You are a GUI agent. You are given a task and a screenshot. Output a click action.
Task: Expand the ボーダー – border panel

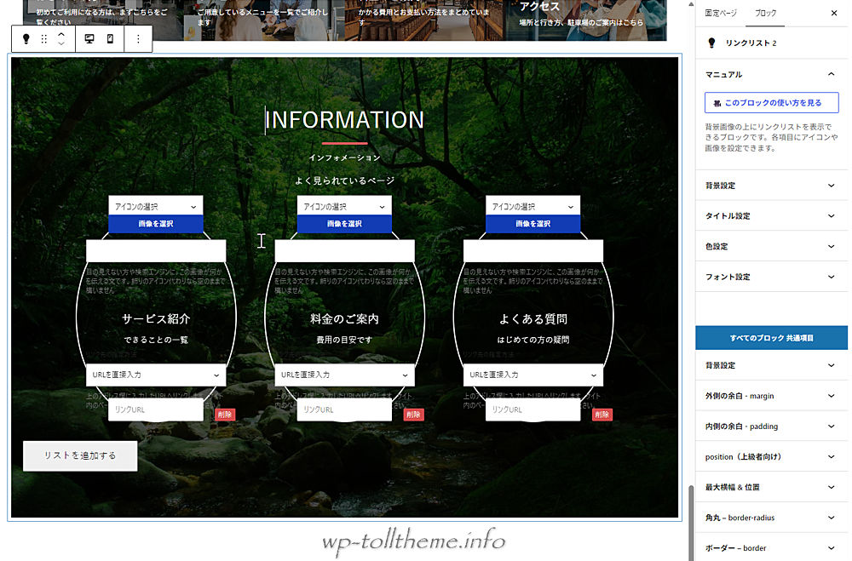pos(772,548)
